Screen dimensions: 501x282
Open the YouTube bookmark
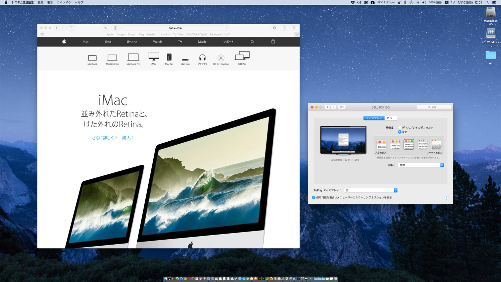(x=178, y=34)
